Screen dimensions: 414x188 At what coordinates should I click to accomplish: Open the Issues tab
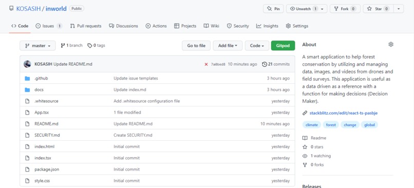coord(49,26)
